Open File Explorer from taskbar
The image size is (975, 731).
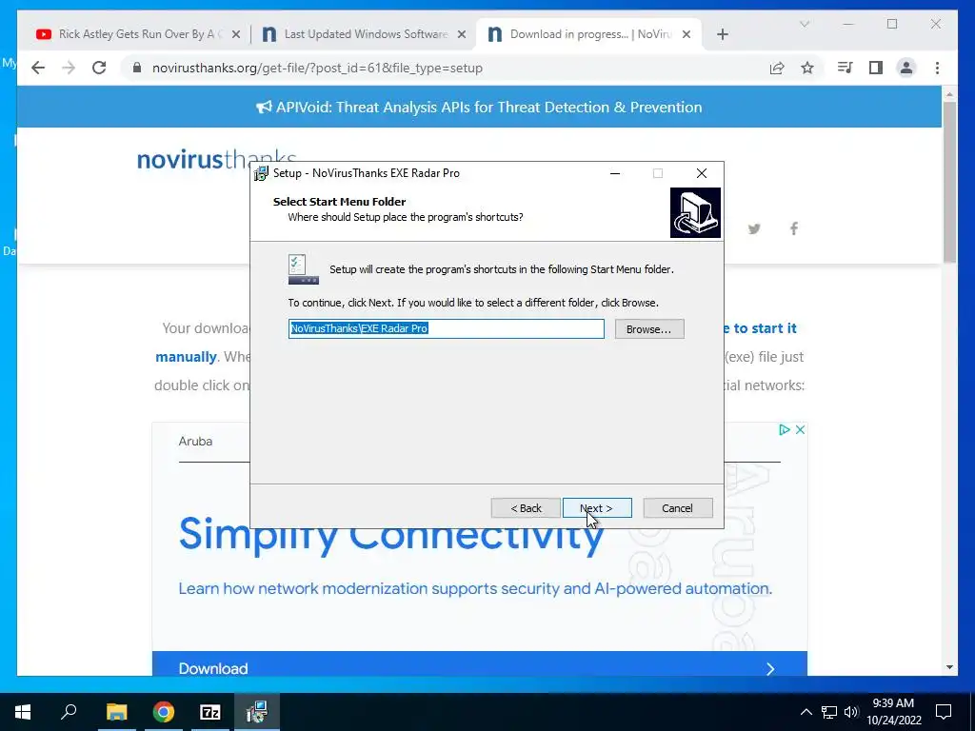point(116,712)
